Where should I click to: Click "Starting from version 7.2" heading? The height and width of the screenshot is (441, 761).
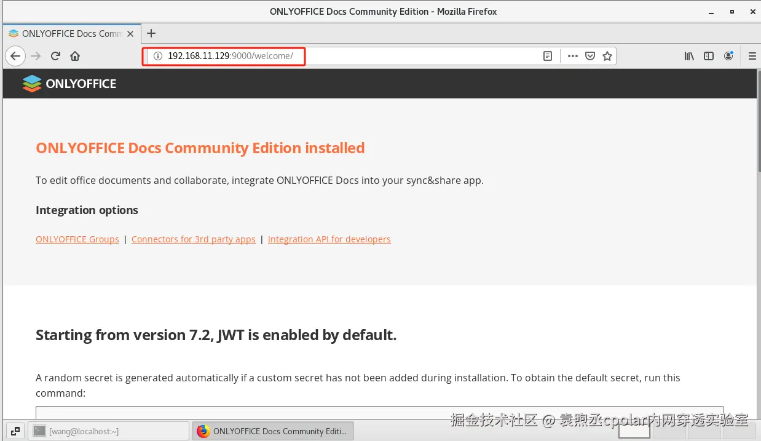click(216, 335)
